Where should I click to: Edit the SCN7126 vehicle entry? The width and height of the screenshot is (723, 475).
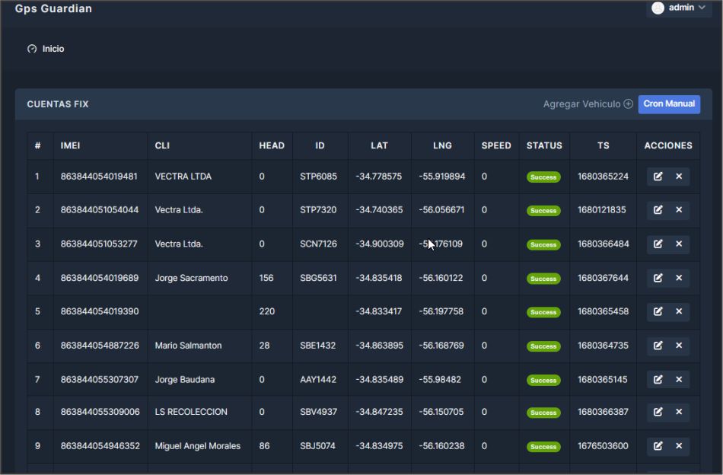(x=658, y=244)
